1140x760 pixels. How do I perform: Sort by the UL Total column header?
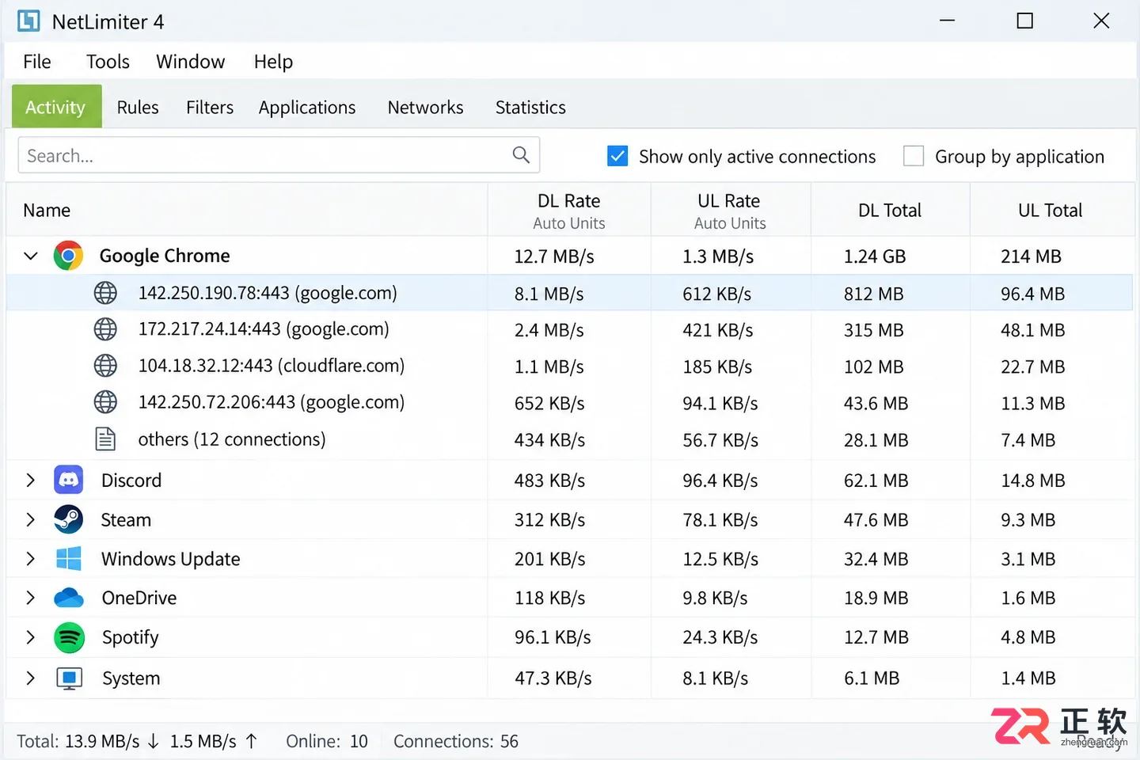point(1051,210)
